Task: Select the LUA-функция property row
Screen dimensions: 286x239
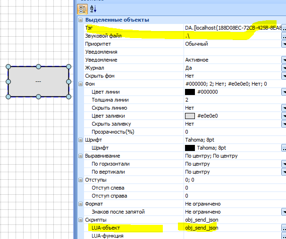Action: coord(132,235)
